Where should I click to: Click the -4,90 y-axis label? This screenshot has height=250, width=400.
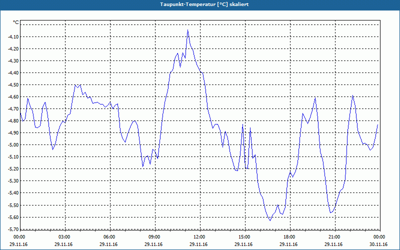[x=13, y=132]
